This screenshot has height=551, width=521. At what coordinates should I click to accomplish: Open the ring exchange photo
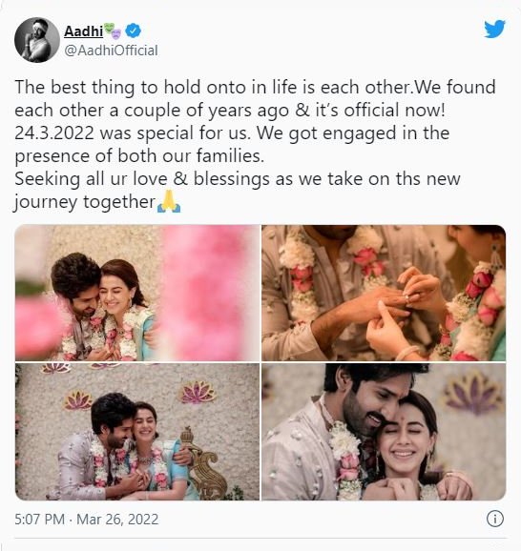pyautogui.click(x=384, y=293)
